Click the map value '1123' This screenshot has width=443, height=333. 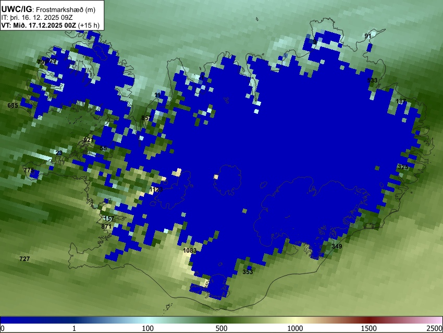tap(156, 189)
